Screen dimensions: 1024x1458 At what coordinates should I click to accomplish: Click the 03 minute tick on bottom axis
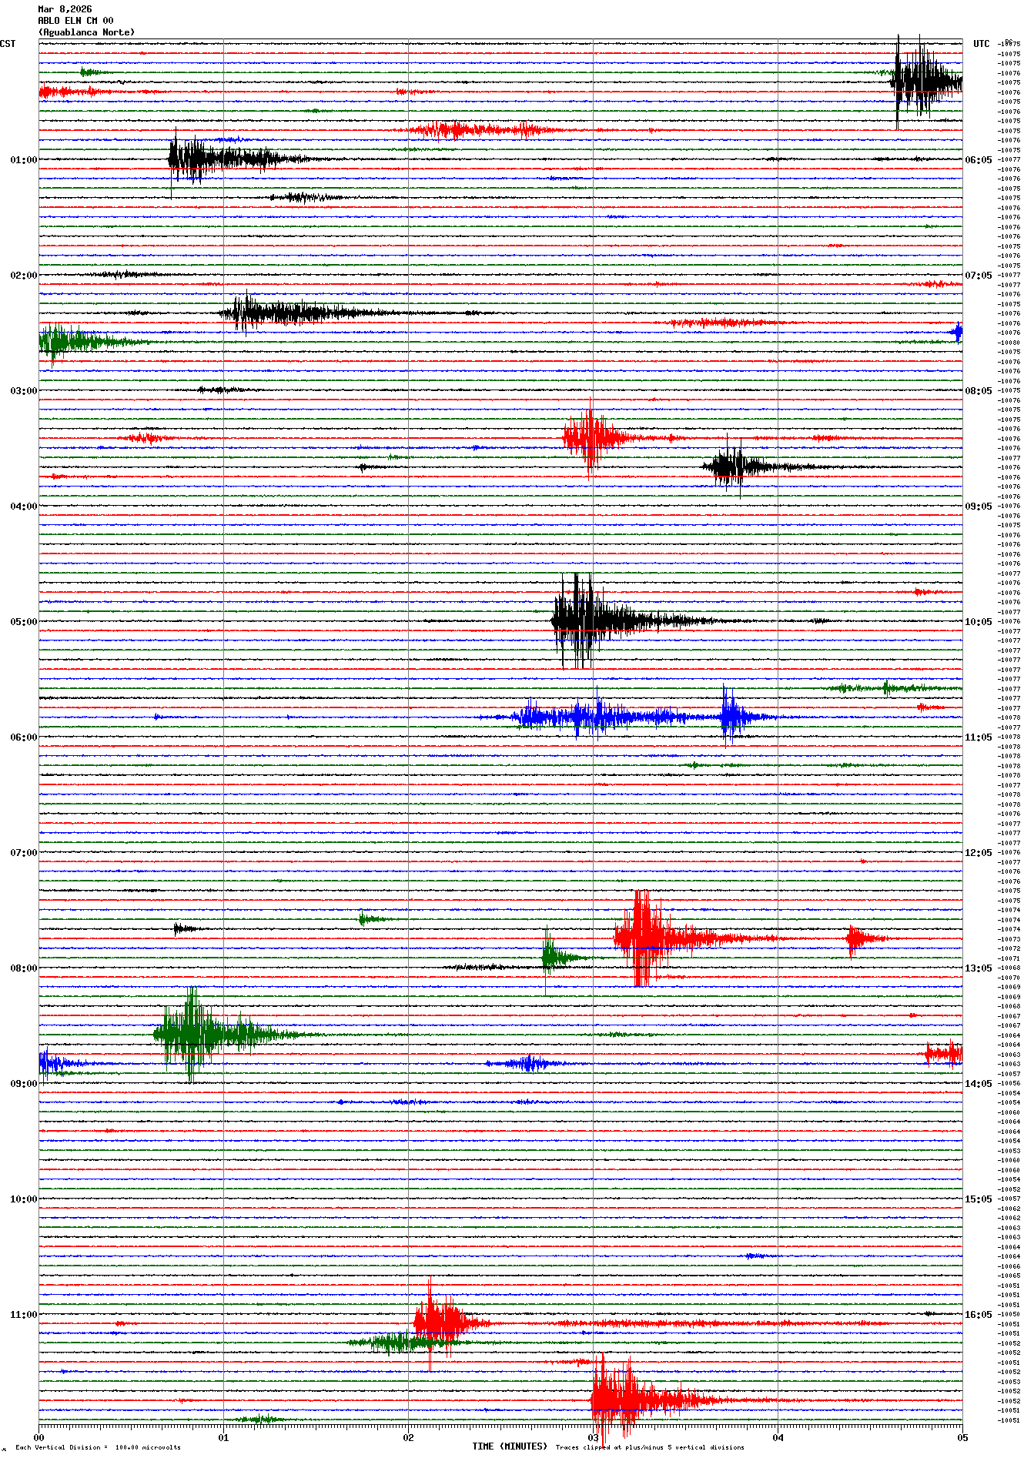(593, 1437)
